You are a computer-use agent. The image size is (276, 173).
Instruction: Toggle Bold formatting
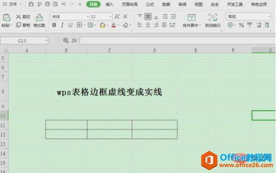click(54, 25)
